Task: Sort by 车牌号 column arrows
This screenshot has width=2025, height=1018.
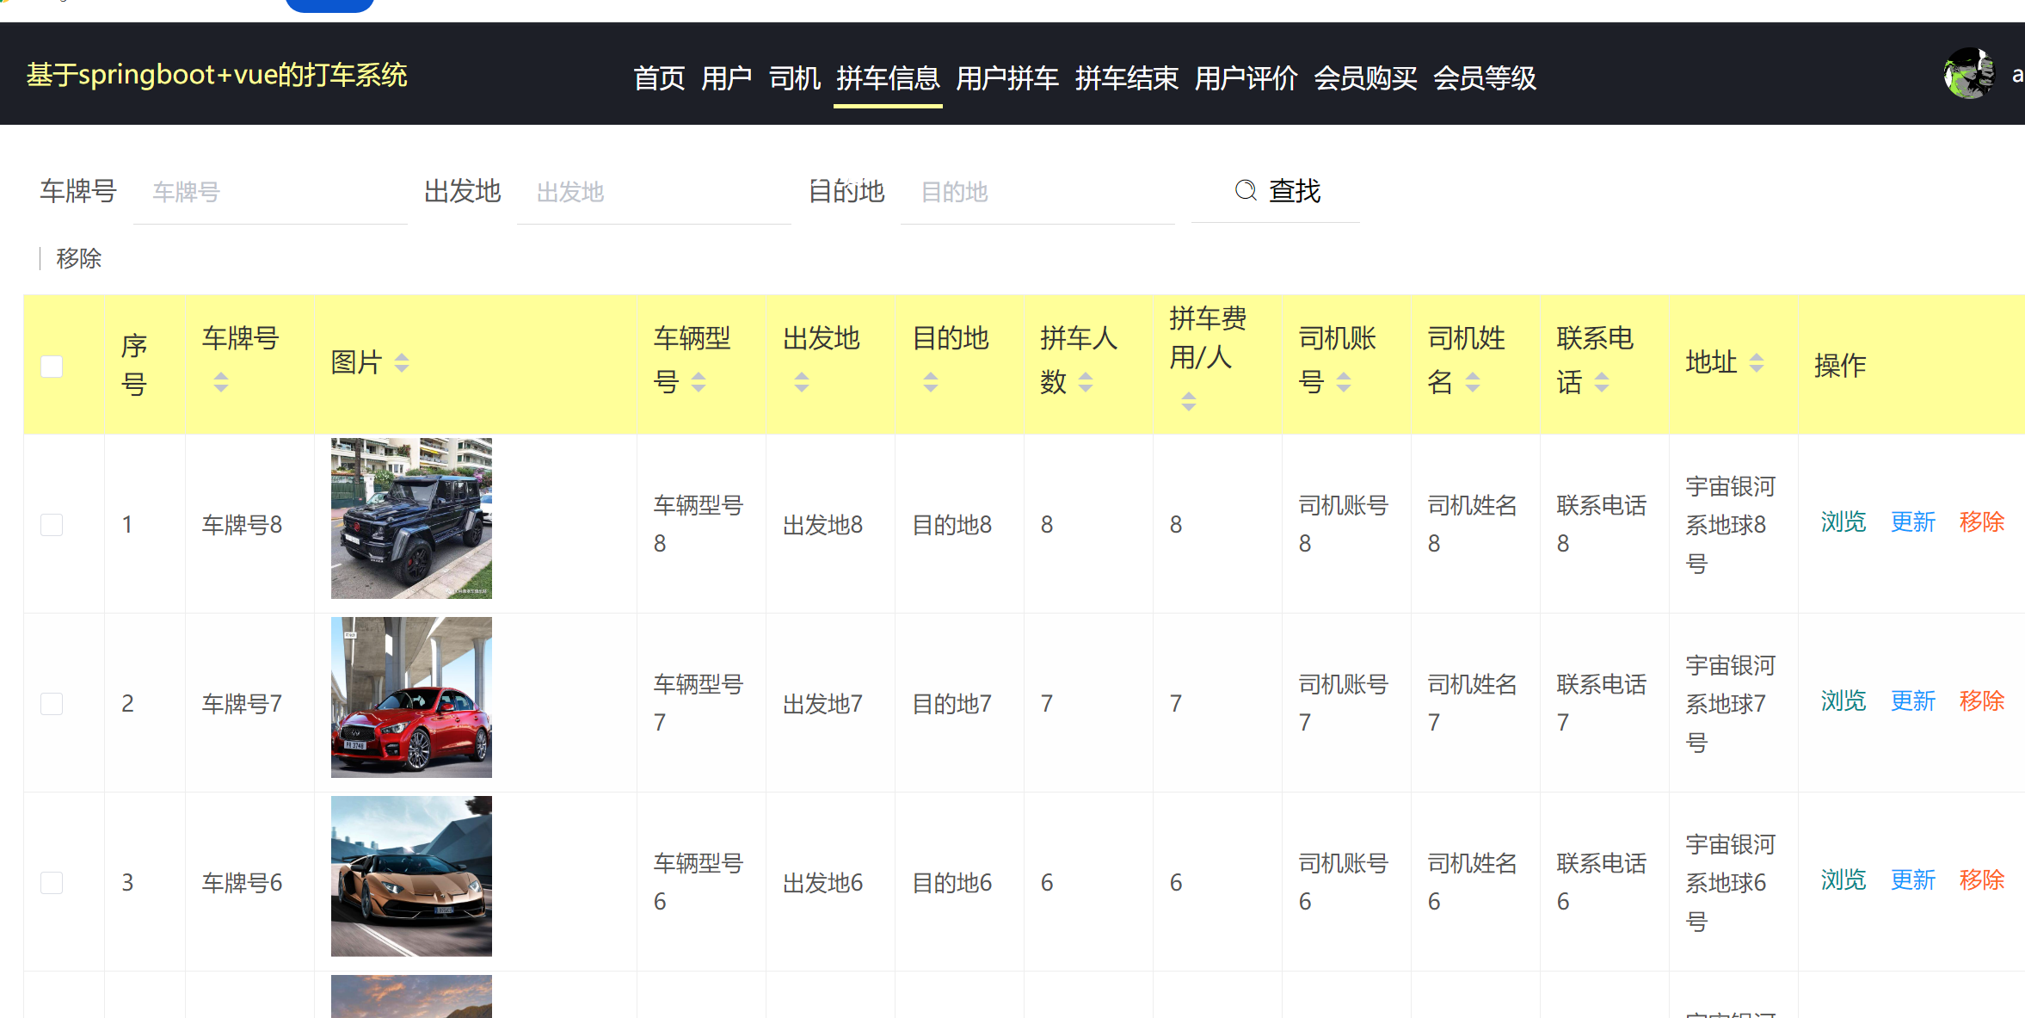Action: pos(221,382)
